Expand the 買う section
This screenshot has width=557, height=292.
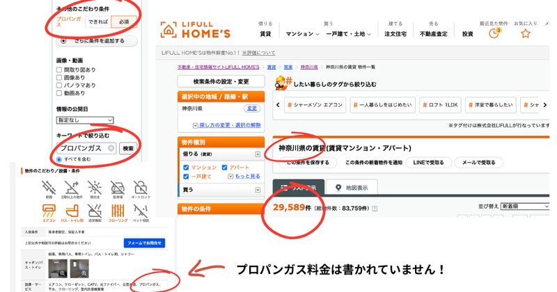pyautogui.click(x=258, y=190)
